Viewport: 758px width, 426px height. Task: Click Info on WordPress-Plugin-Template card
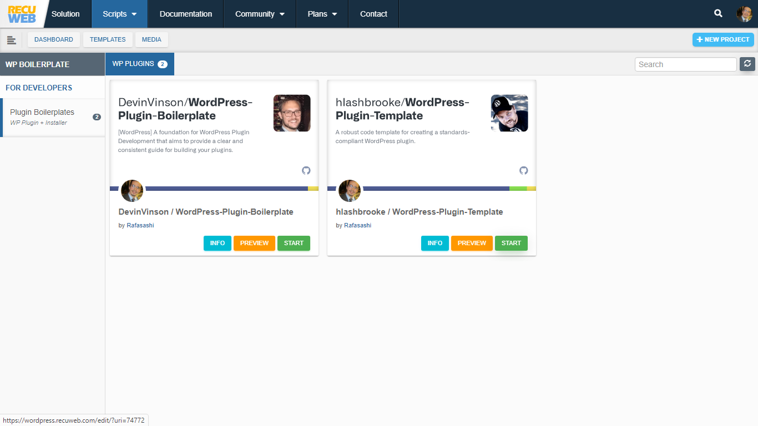(435, 243)
